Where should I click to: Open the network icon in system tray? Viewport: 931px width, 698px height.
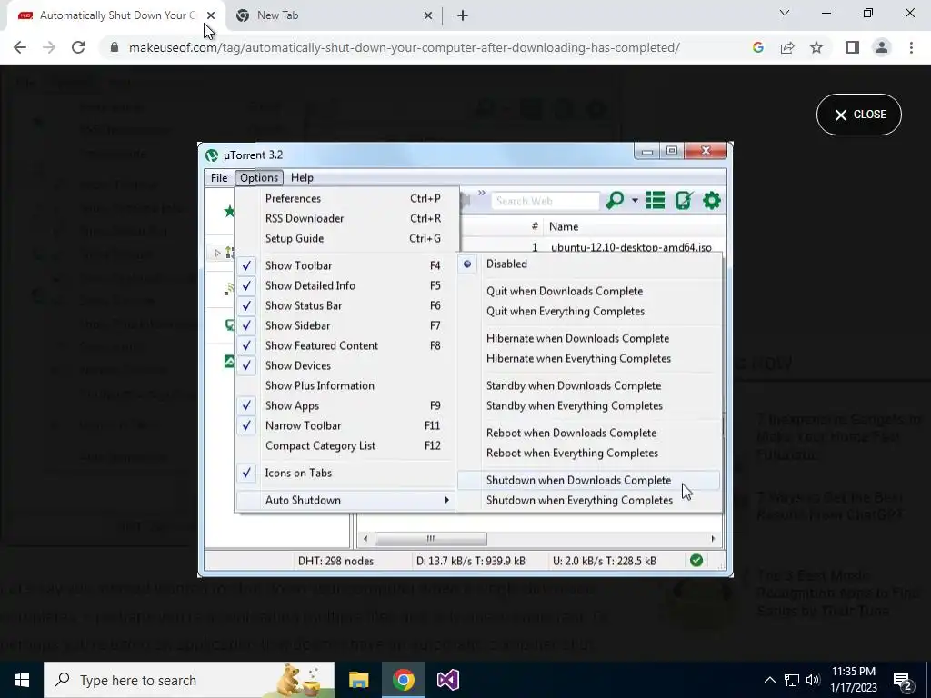[x=792, y=680]
